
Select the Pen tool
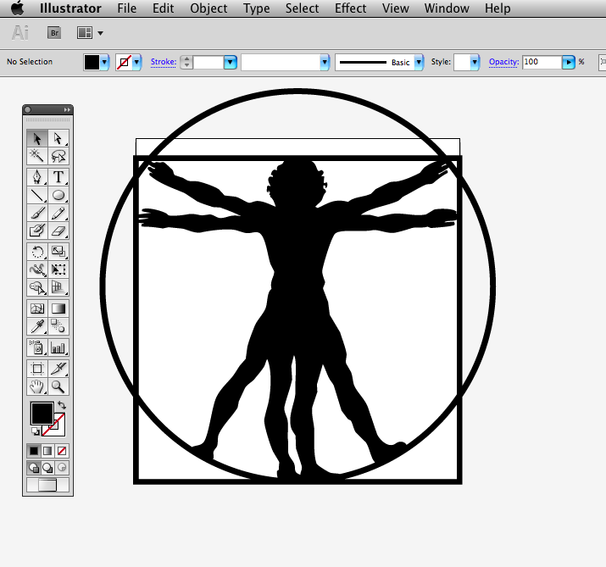point(37,177)
